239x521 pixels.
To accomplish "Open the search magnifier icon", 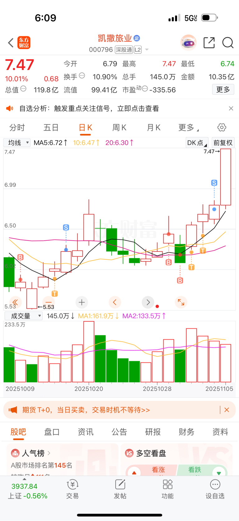I will coord(228,43).
